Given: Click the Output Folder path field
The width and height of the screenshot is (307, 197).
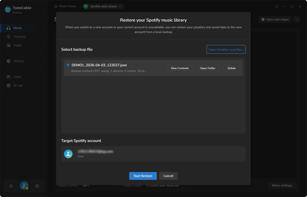Looking at the screenshot, I should point(163,185).
